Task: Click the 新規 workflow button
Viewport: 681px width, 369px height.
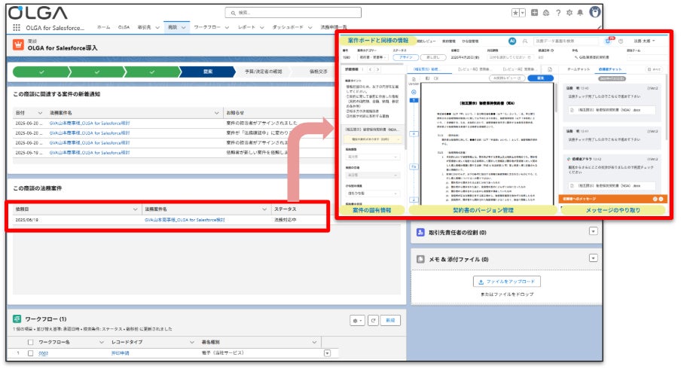Action: [x=390, y=320]
